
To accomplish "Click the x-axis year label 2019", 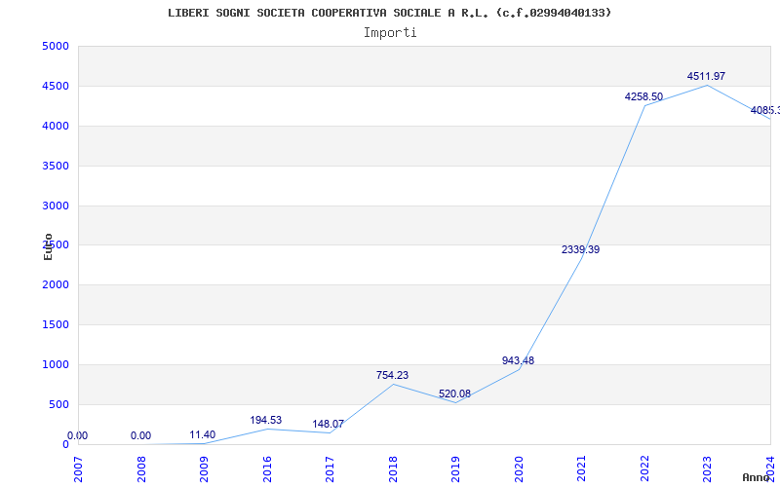I will click(455, 469).
